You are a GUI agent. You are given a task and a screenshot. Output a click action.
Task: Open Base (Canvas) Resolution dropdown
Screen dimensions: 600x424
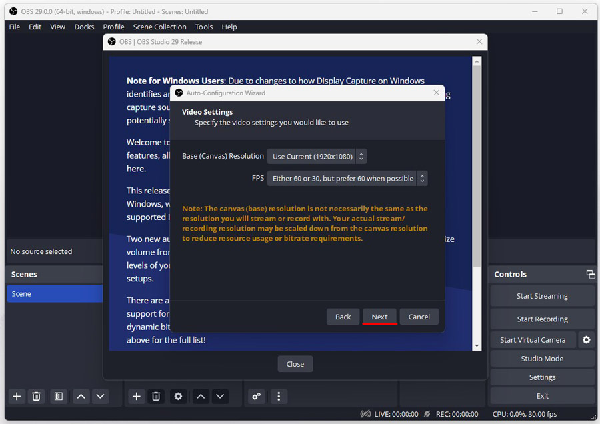317,156
